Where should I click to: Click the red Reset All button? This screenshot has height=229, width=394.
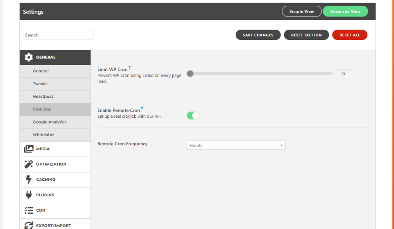point(350,35)
